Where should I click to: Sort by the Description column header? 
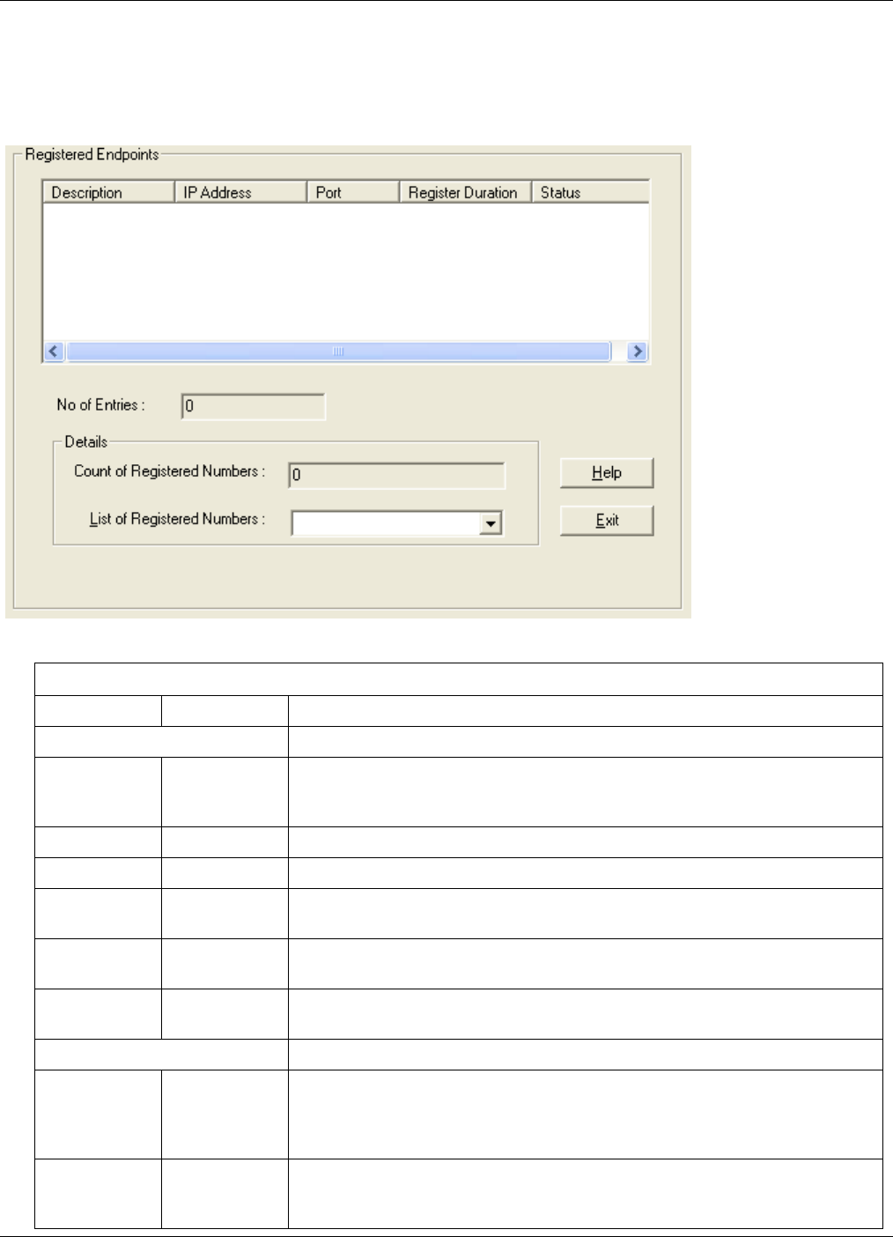[108, 192]
